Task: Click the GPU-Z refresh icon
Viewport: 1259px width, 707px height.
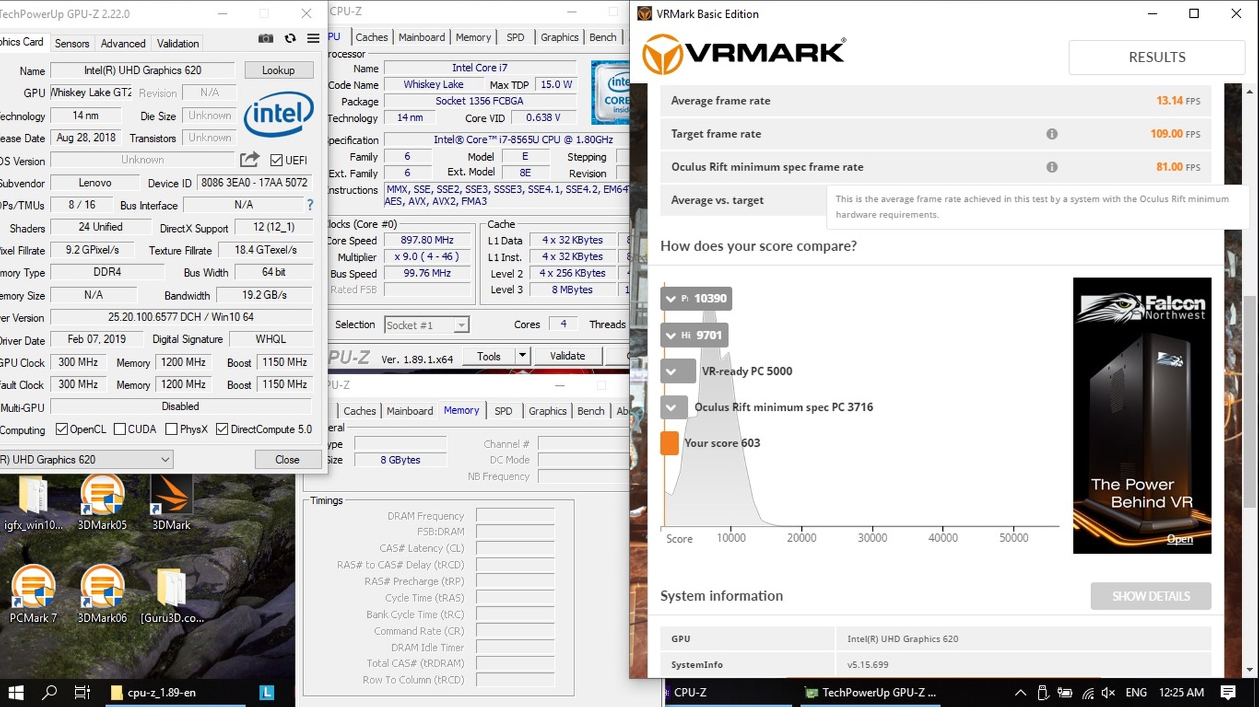Action: [290, 38]
